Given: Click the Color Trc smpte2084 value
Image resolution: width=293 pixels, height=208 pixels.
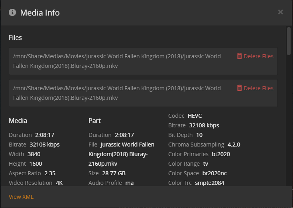Looking at the screenshot, I should pyautogui.click(x=210, y=183).
